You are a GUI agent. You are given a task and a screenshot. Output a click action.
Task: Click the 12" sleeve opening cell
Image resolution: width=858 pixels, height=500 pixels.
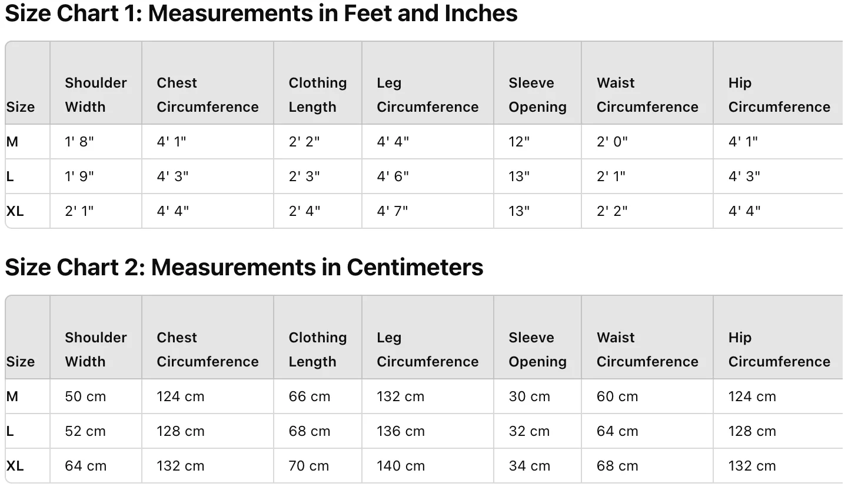pyautogui.click(x=519, y=142)
